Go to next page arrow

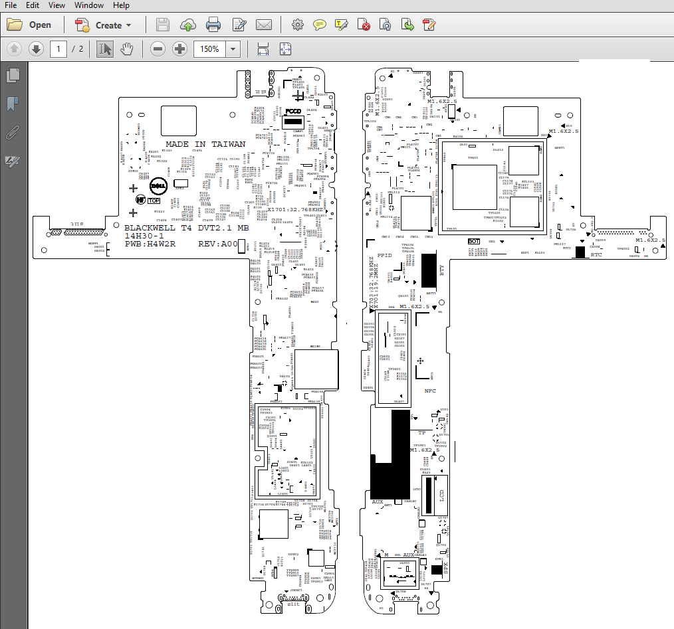pos(36,49)
